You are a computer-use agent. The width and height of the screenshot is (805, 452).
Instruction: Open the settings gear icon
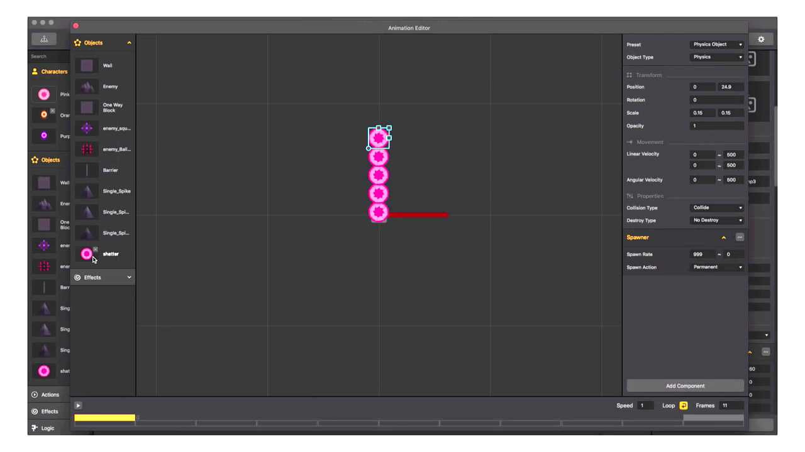pyautogui.click(x=761, y=40)
